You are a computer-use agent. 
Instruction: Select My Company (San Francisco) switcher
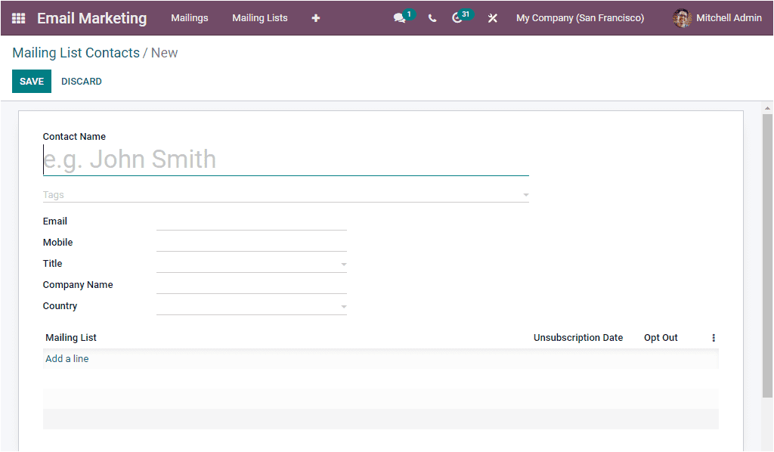point(580,17)
